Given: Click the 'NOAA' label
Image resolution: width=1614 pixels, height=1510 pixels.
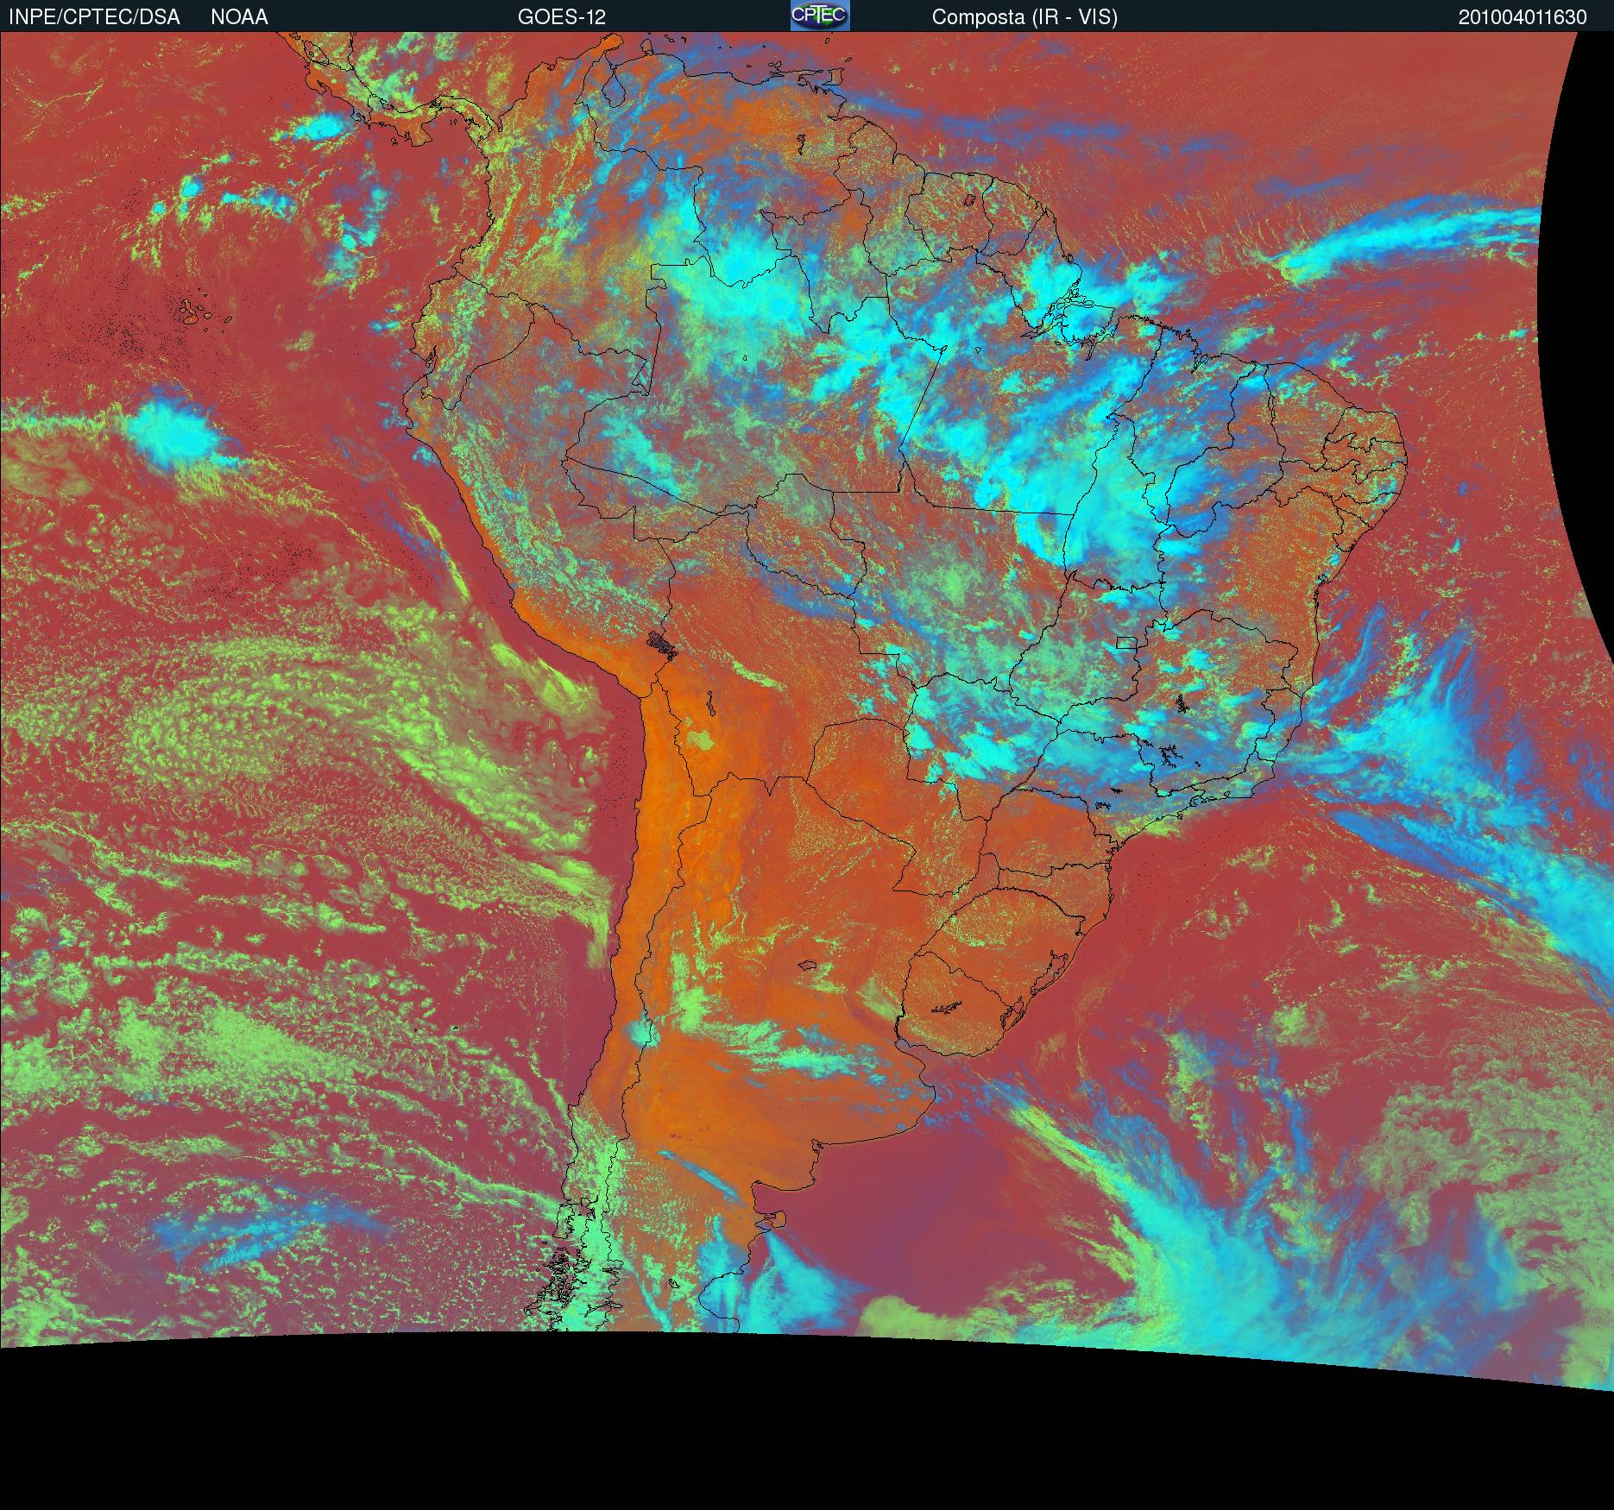Looking at the screenshot, I should pos(239,17).
